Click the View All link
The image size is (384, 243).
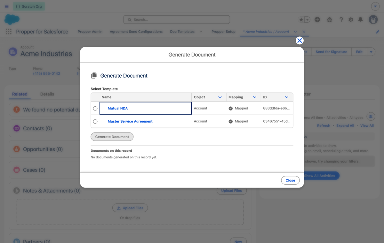point(367,125)
